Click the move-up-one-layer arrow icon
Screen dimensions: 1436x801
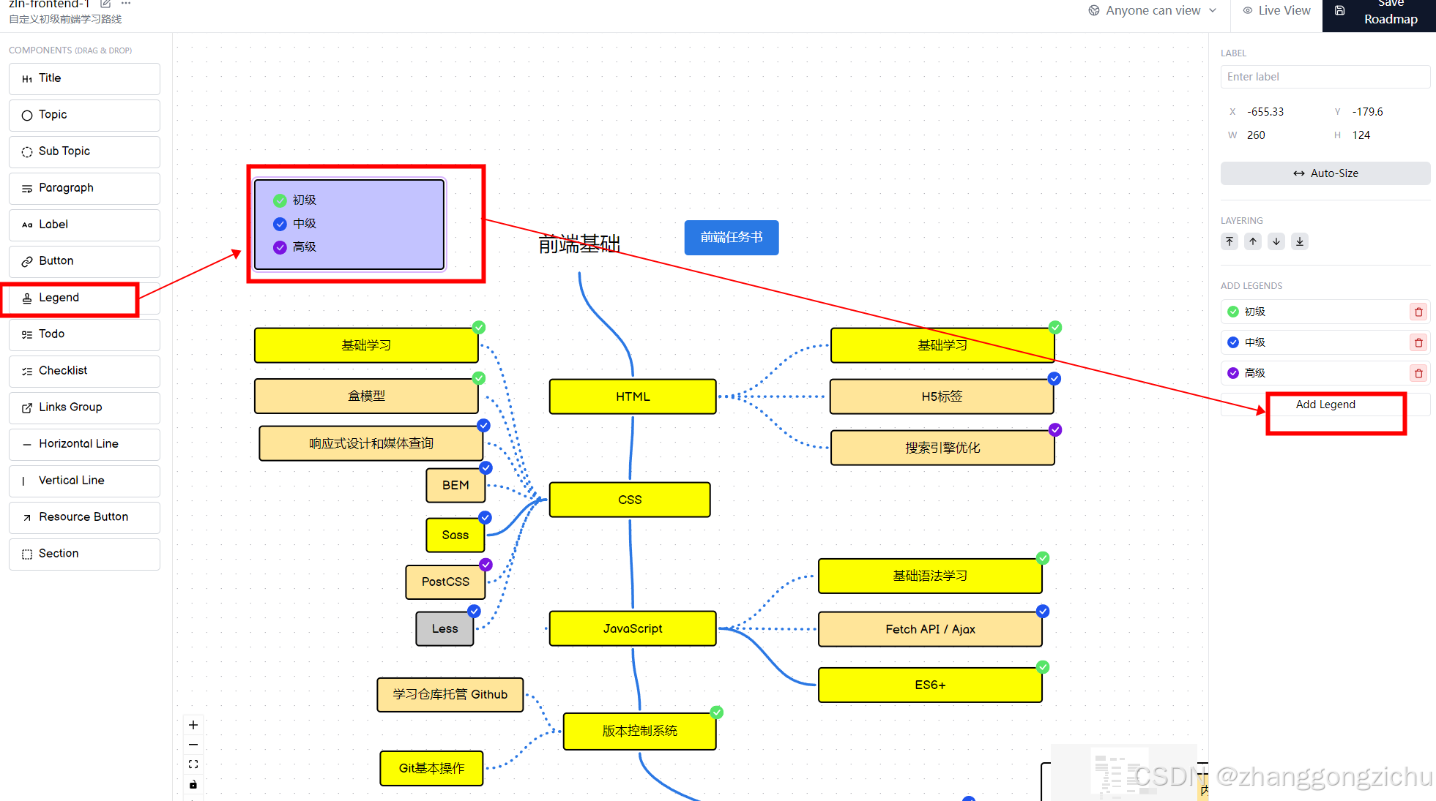pyautogui.click(x=1253, y=241)
